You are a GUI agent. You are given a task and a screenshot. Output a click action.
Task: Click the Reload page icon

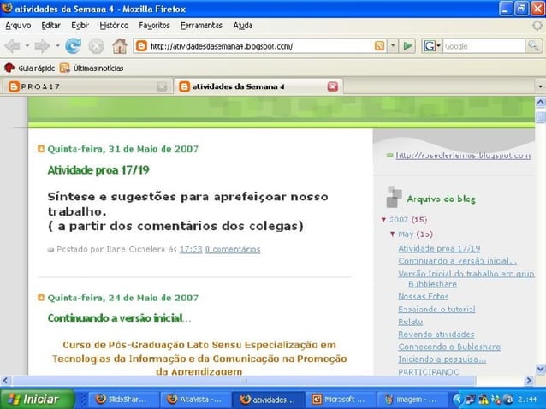pyautogui.click(x=74, y=46)
